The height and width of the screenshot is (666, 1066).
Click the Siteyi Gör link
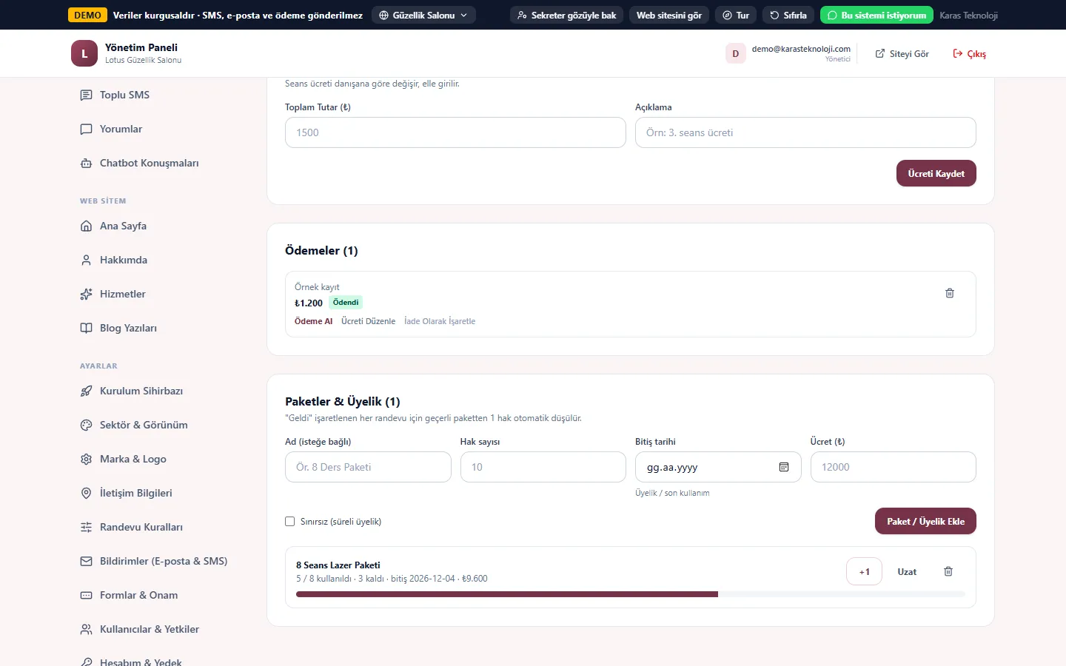tap(902, 53)
